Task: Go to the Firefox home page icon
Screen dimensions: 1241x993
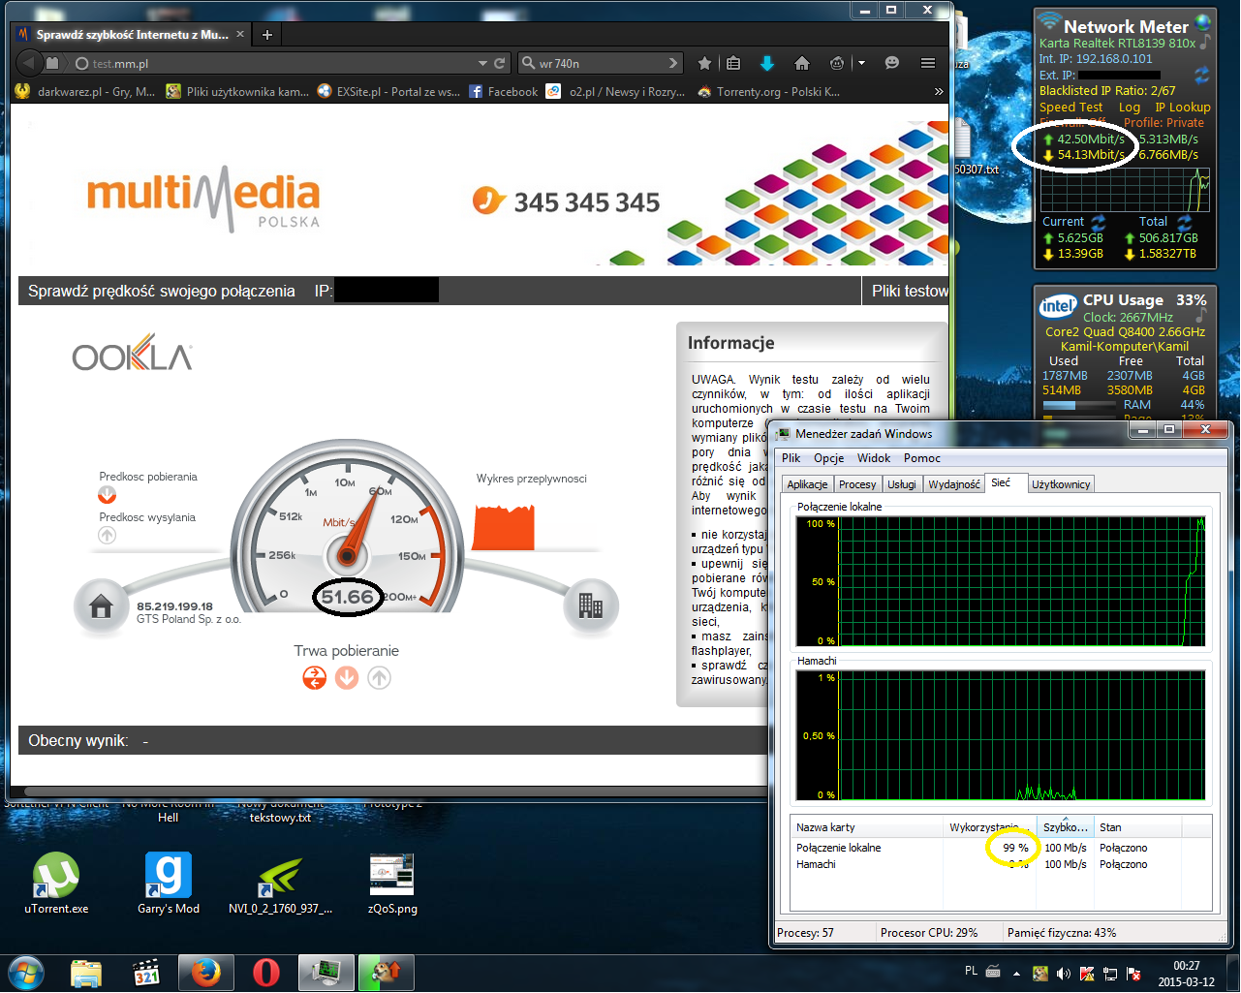Action: [x=801, y=63]
